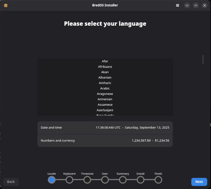Maximize the installer with the up chevron
Screen dimensions: 211x189
196,5
